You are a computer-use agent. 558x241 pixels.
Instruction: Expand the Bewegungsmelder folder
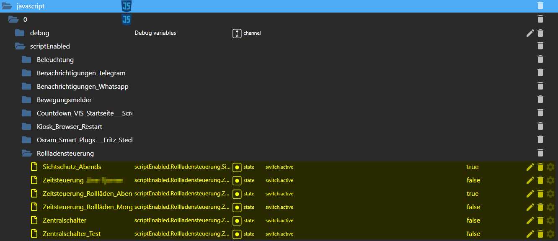click(26, 100)
